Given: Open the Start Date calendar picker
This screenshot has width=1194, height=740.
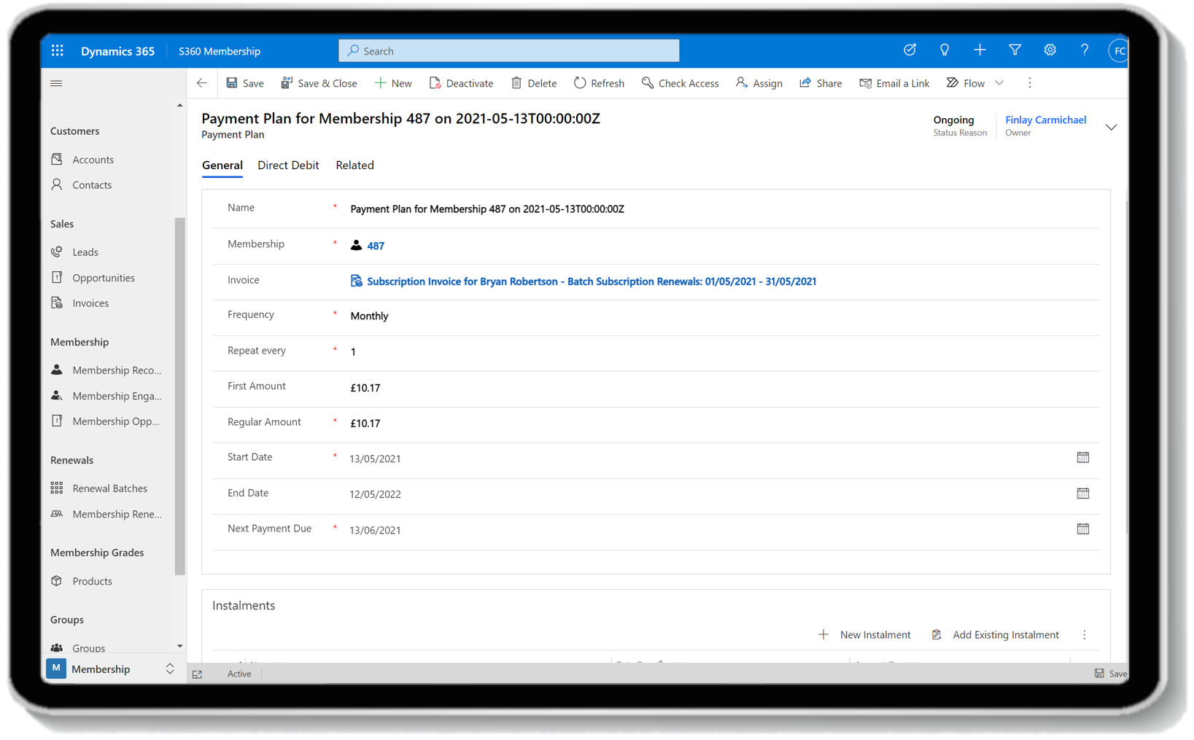Looking at the screenshot, I should [x=1083, y=458].
